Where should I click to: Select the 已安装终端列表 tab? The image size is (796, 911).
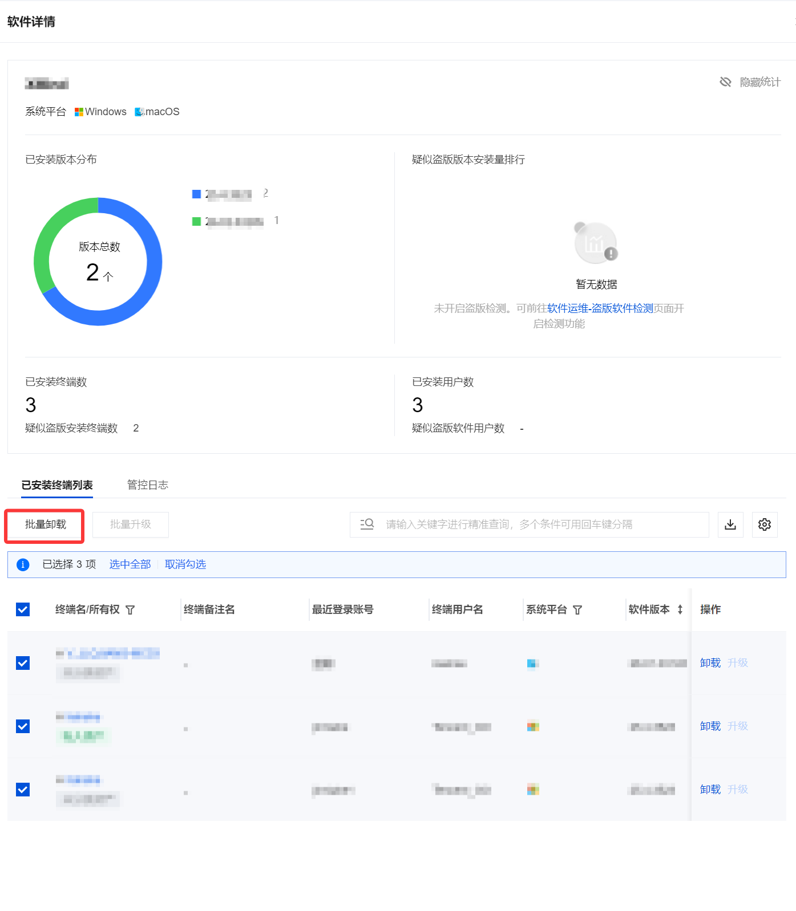[57, 485]
